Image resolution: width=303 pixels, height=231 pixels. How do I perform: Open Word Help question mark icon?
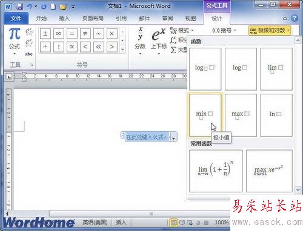point(295,18)
